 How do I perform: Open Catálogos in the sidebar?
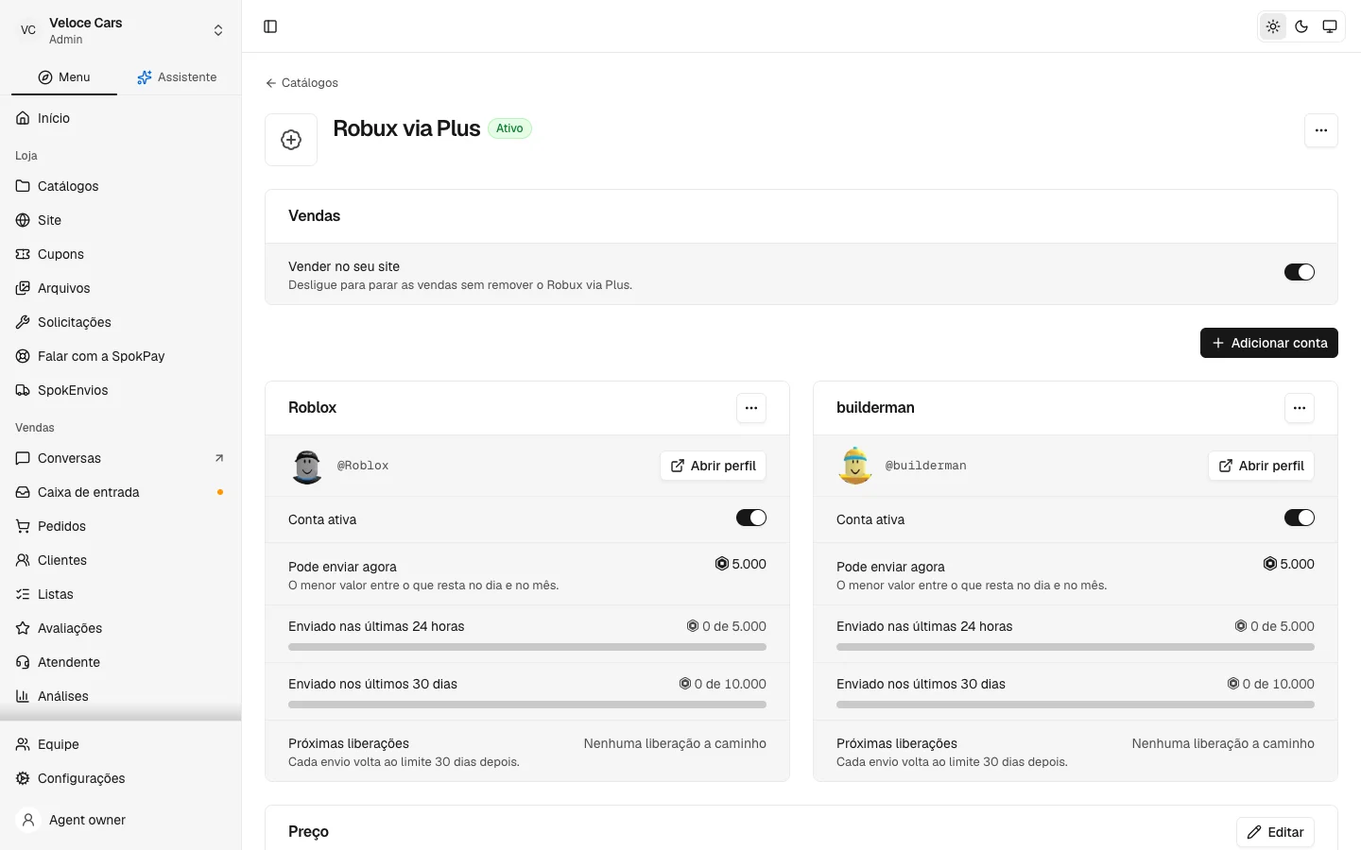point(120,186)
